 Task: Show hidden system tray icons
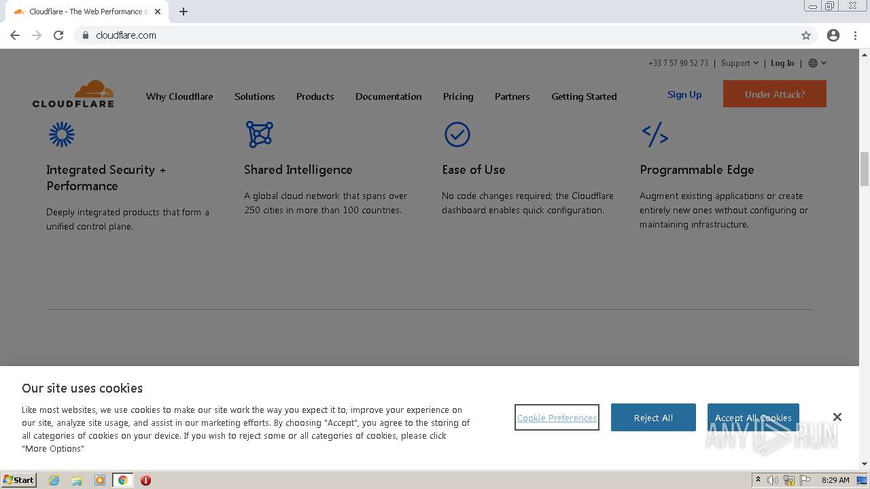758,480
